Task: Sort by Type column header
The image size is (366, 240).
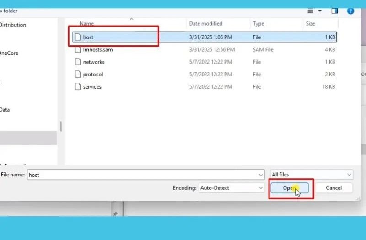Action: pos(258,24)
